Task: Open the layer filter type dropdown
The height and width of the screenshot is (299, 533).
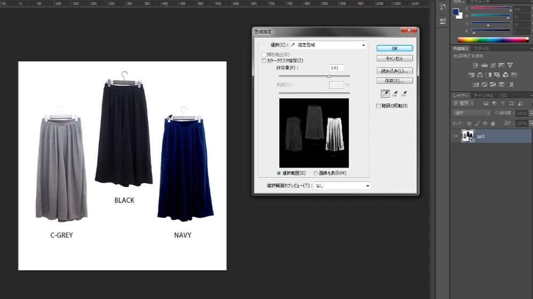Action: (x=464, y=103)
